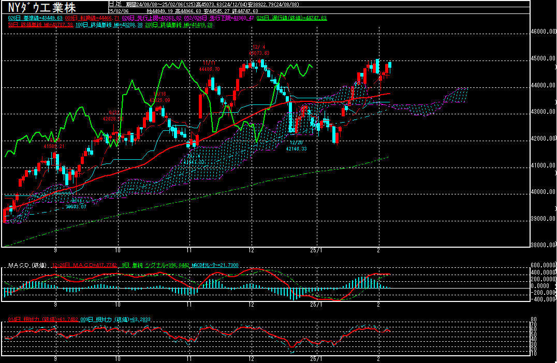
Task: Click the 25/1 label on the main chart axis
Action: coord(316,250)
